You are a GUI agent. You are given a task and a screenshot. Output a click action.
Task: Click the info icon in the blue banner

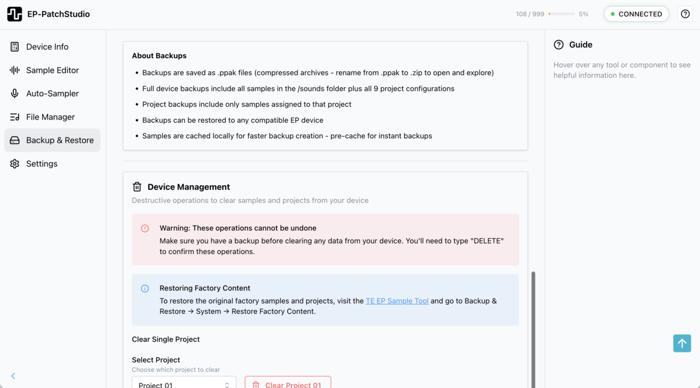[145, 288]
